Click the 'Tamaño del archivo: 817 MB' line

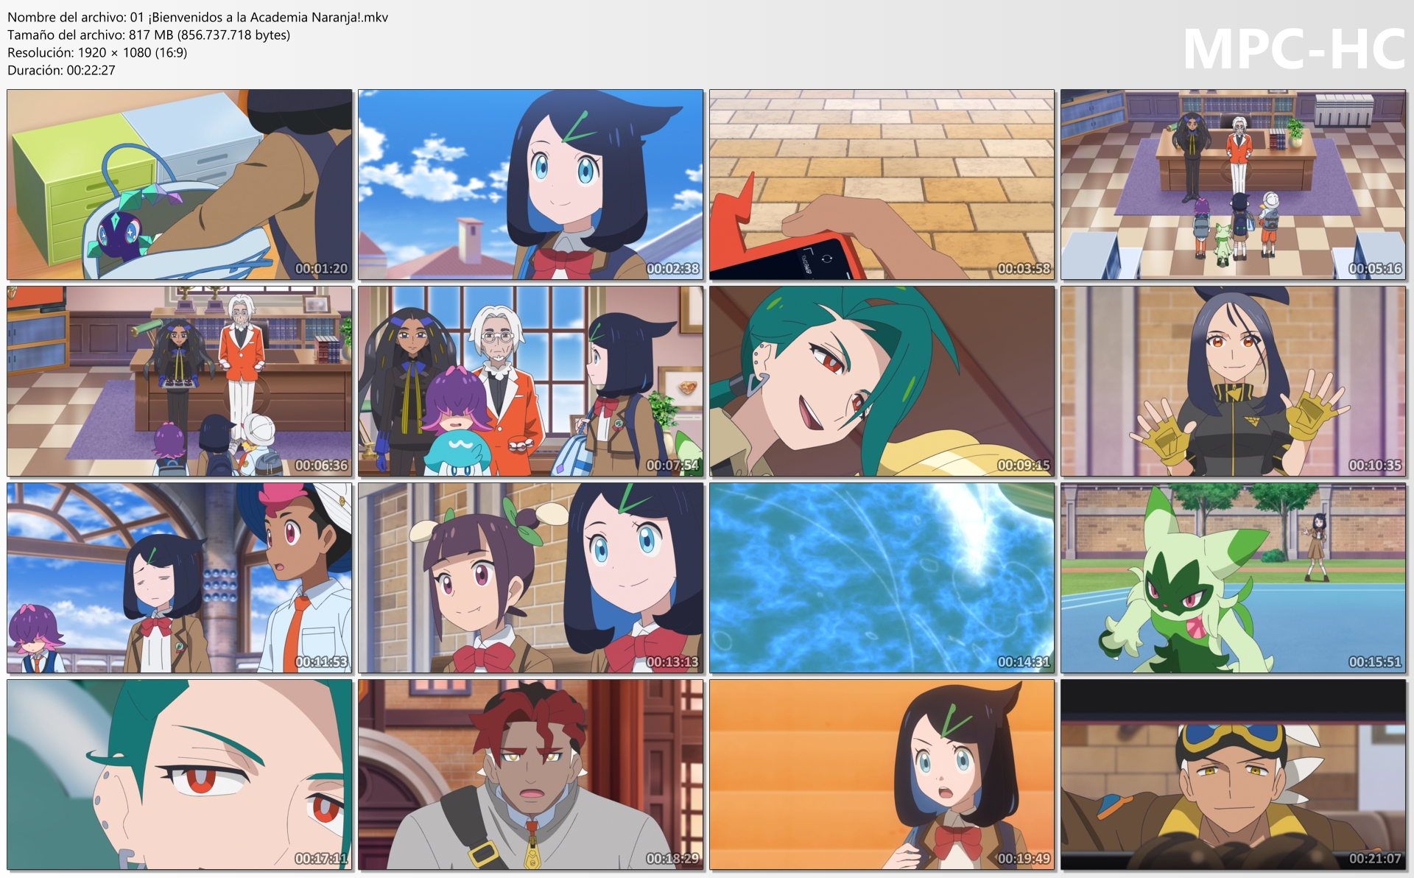pos(149,35)
